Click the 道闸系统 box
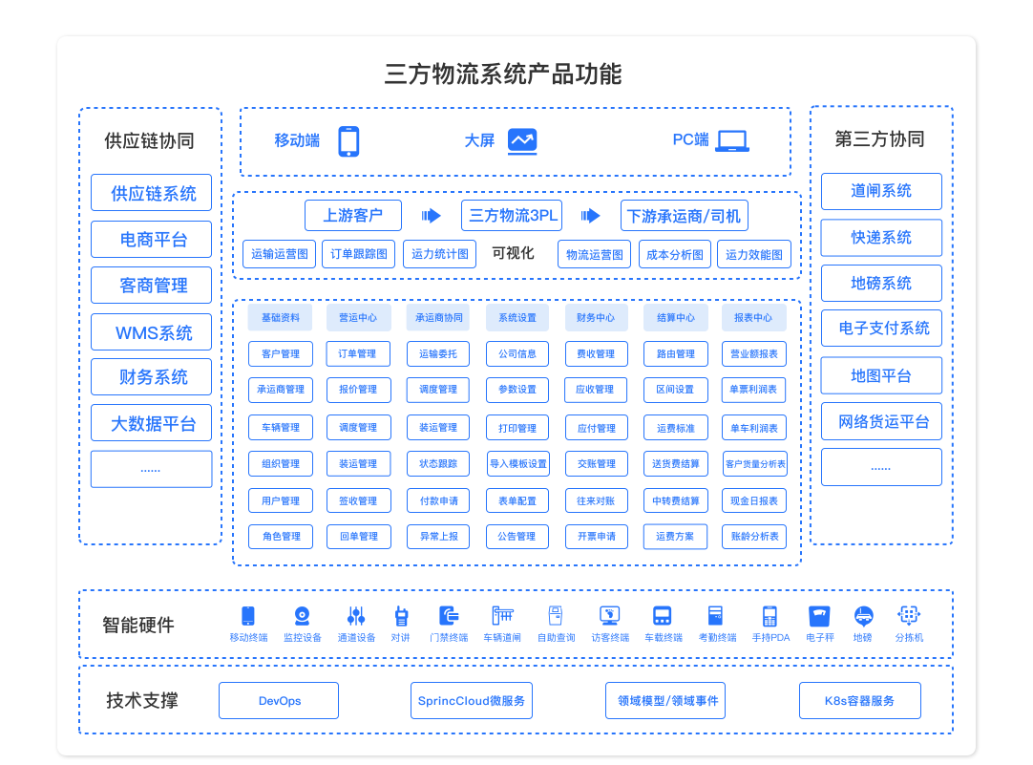This screenshot has width=1033, height=765. (x=881, y=191)
